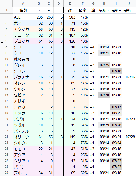
Task: Select cell containing 藤崎詩織
Action: [23, 59]
